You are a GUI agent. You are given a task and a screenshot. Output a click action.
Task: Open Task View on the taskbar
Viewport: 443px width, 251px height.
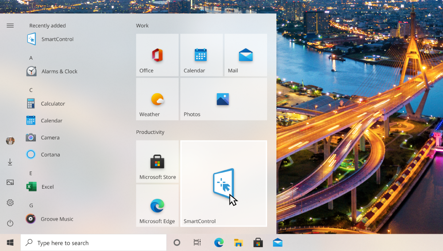(x=197, y=243)
